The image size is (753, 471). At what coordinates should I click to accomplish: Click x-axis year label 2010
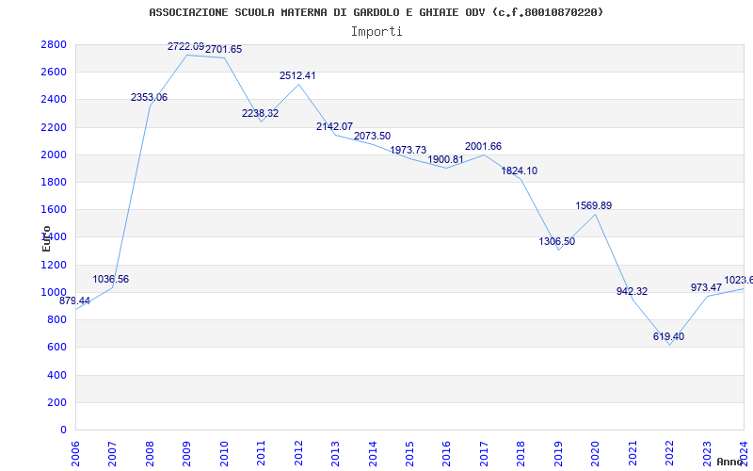pos(224,454)
